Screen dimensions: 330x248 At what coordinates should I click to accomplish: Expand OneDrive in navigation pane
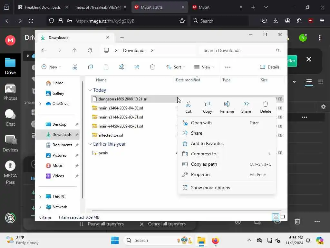pyautogui.click(x=40, y=104)
